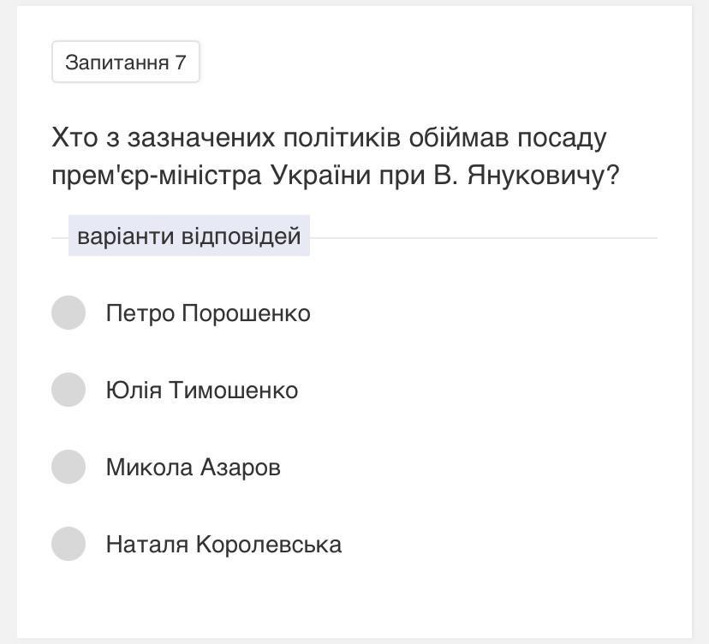Click the word прем'єр-міністра in the question
Image resolution: width=709 pixels, height=644 pixels.
157,176
